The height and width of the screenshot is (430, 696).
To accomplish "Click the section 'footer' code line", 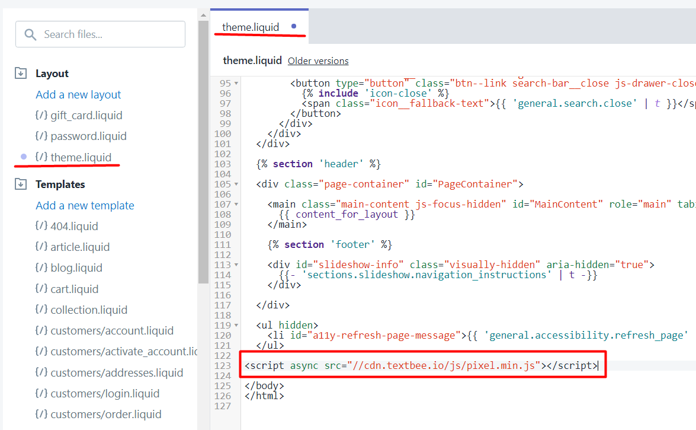I will click(x=330, y=244).
